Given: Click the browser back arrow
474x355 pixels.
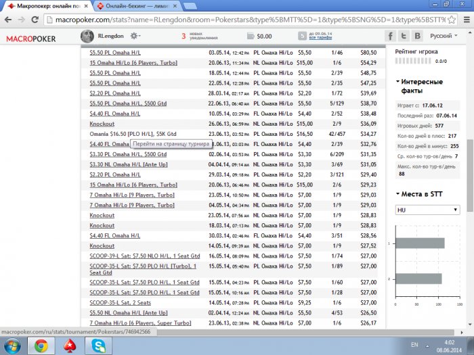Looking at the screenshot, I should [8, 20].
